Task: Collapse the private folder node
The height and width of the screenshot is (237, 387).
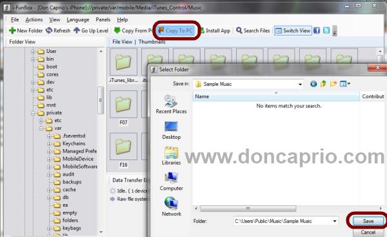Action: tap(33, 113)
